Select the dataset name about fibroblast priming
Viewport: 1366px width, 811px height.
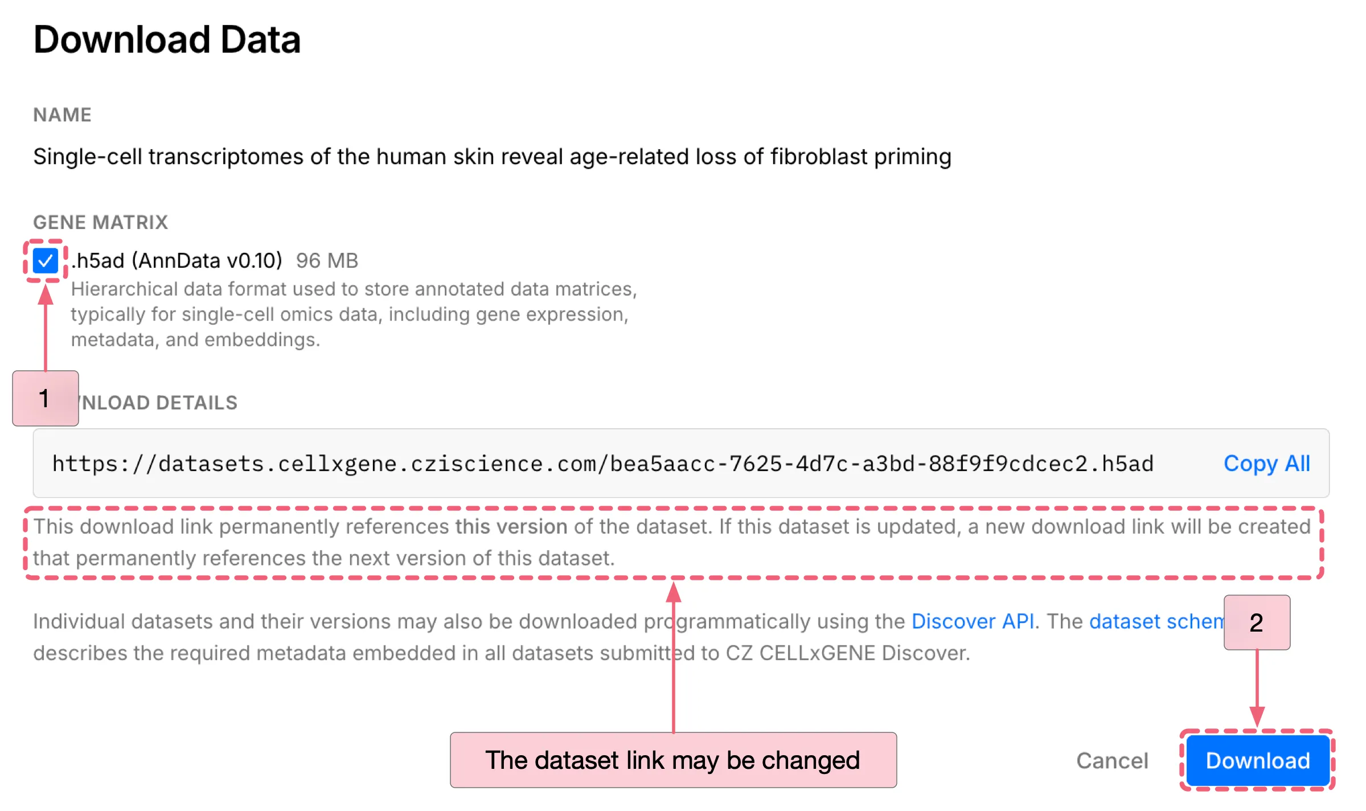491,156
